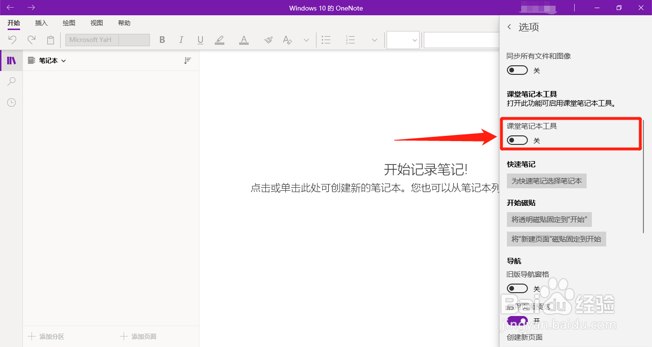Toggle underline formatting
The height and width of the screenshot is (347, 652).
coord(200,40)
